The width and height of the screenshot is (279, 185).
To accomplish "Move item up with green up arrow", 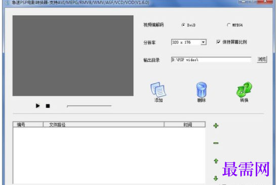I will 216,161.
